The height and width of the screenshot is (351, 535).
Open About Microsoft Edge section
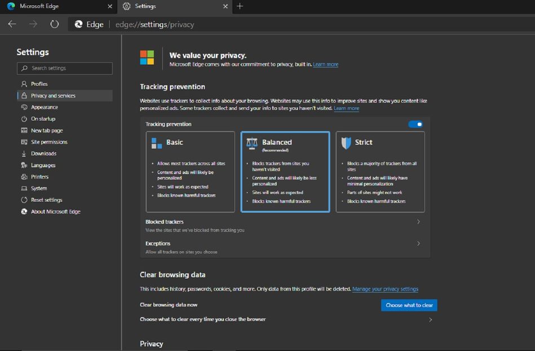pyautogui.click(x=64, y=211)
